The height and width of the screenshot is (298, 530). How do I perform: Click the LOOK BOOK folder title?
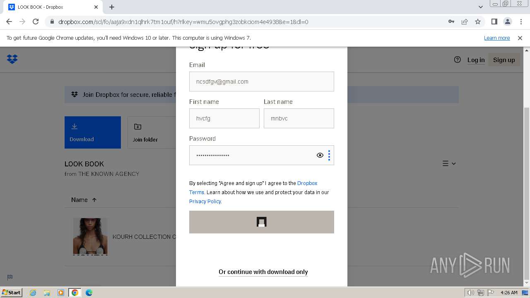84,164
